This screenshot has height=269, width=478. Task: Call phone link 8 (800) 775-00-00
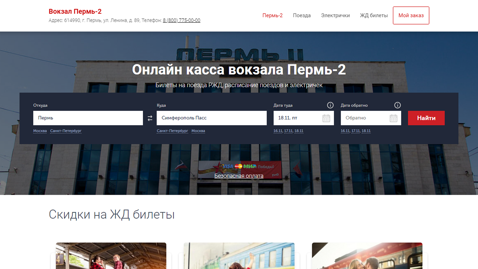click(x=182, y=20)
